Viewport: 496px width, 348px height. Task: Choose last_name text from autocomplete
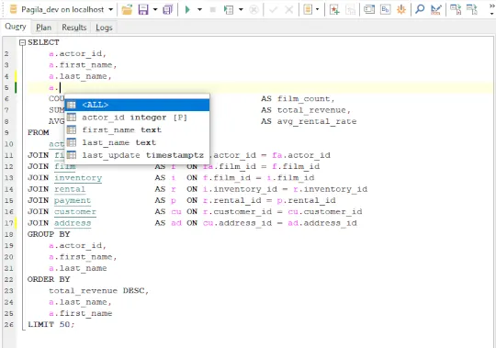(137, 142)
